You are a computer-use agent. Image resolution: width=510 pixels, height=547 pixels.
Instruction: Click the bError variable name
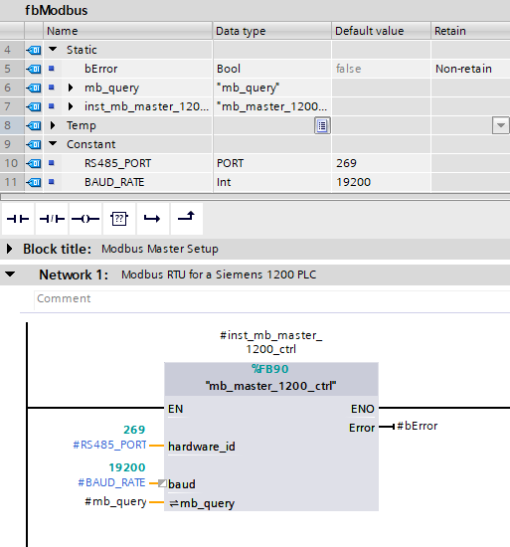pos(101,69)
